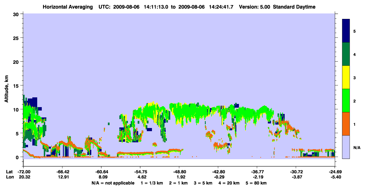Click the 30 km altitude tick label
372x191 pixels.
coord(17,15)
